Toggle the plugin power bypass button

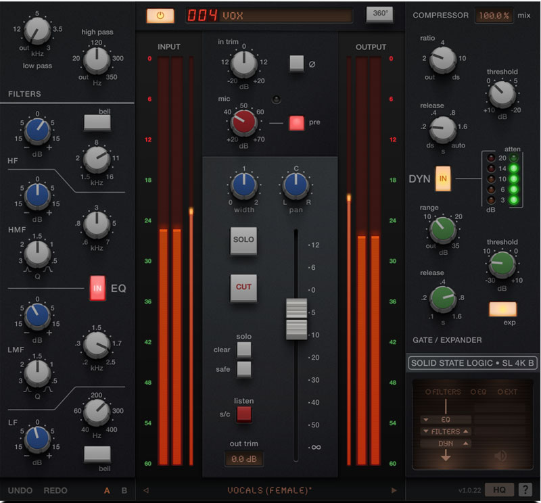tap(160, 15)
